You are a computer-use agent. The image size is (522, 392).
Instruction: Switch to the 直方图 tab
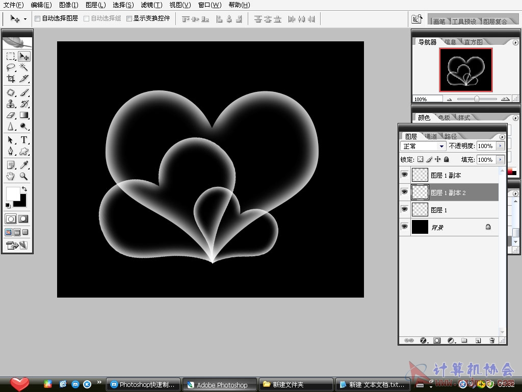click(473, 42)
